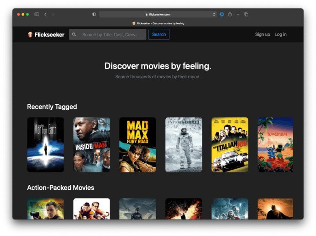Reload the page with the refresh icon
Viewport: 316px width, 236px height.
tap(214, 15)
